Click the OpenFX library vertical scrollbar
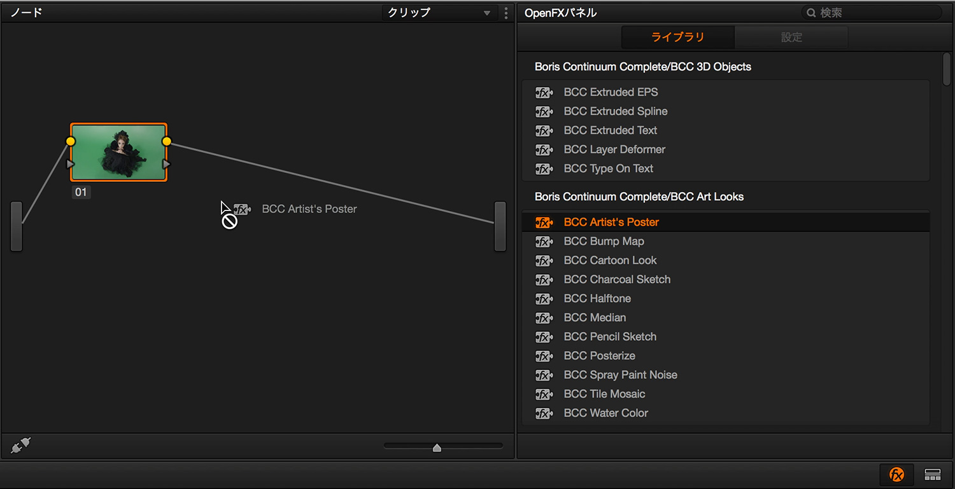The image size is (955, 489). 947,69
